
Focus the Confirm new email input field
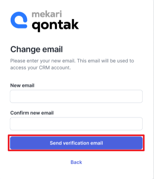click(76, 124)
